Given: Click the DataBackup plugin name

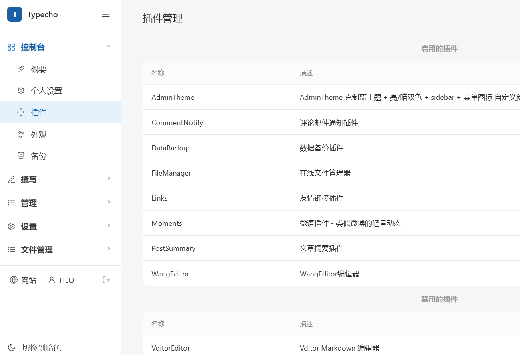Looking at the screenshot, I should click(x=171, y=148).
